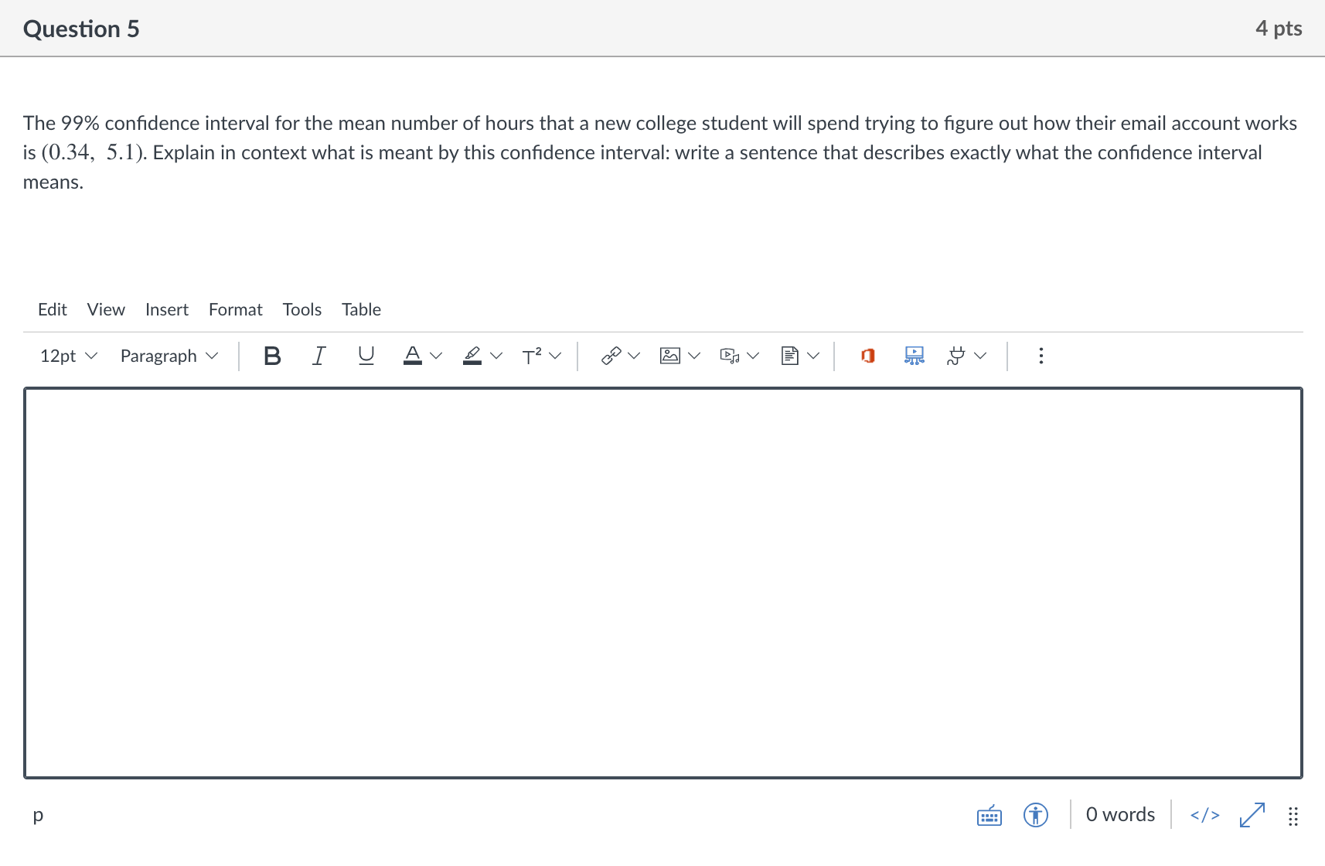Viewport: 1325px width, 866px height.
Task: Show more toolbar options with three dots
Action: pos(1041,356)
